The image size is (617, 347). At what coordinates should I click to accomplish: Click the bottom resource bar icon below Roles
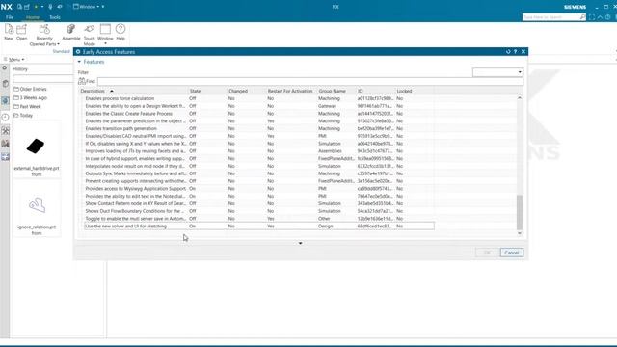5,157
